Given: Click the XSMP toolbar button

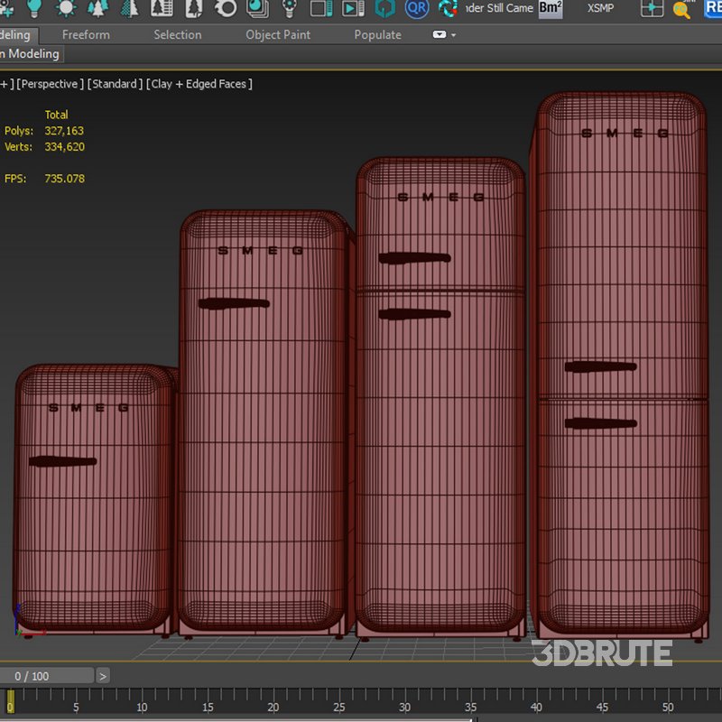Looking at the screenshot, I should click(x=600, y=9).
